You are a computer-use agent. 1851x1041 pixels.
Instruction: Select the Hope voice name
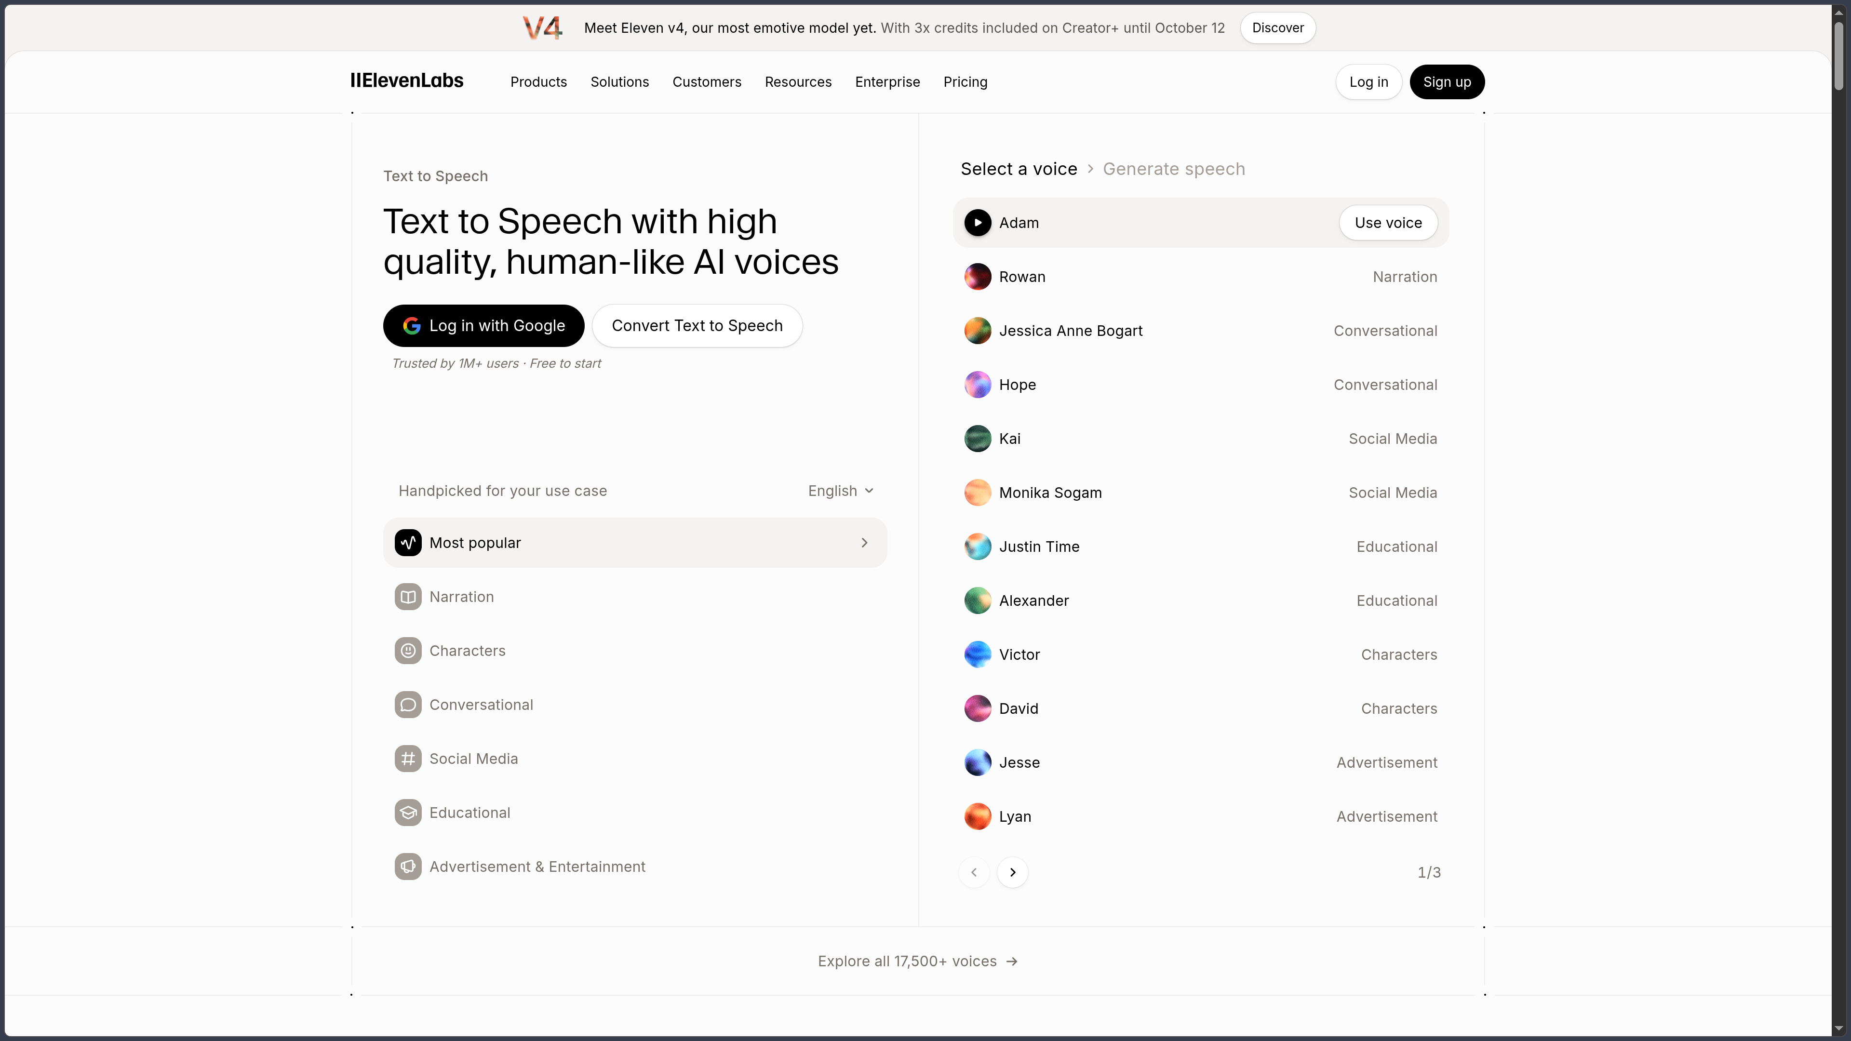[1017, 385]
